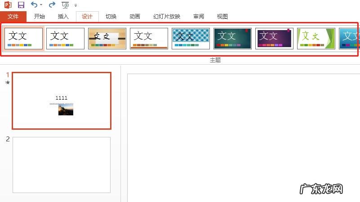Apply the dark purple theme

274,39
